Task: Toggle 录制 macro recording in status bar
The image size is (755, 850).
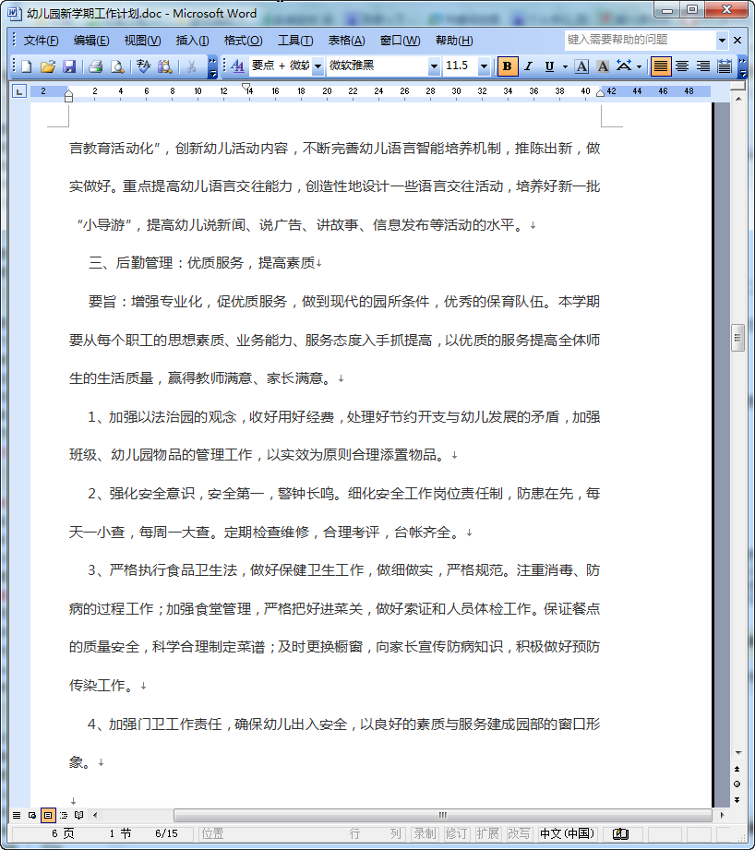Action: pyautogui.click(x=425, y=833)
